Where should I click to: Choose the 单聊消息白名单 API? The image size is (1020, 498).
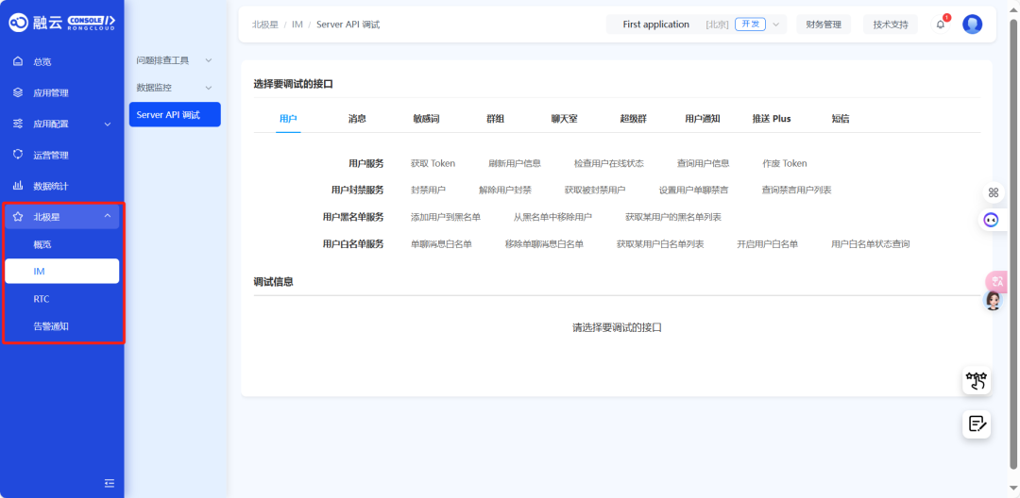point(441,244)
